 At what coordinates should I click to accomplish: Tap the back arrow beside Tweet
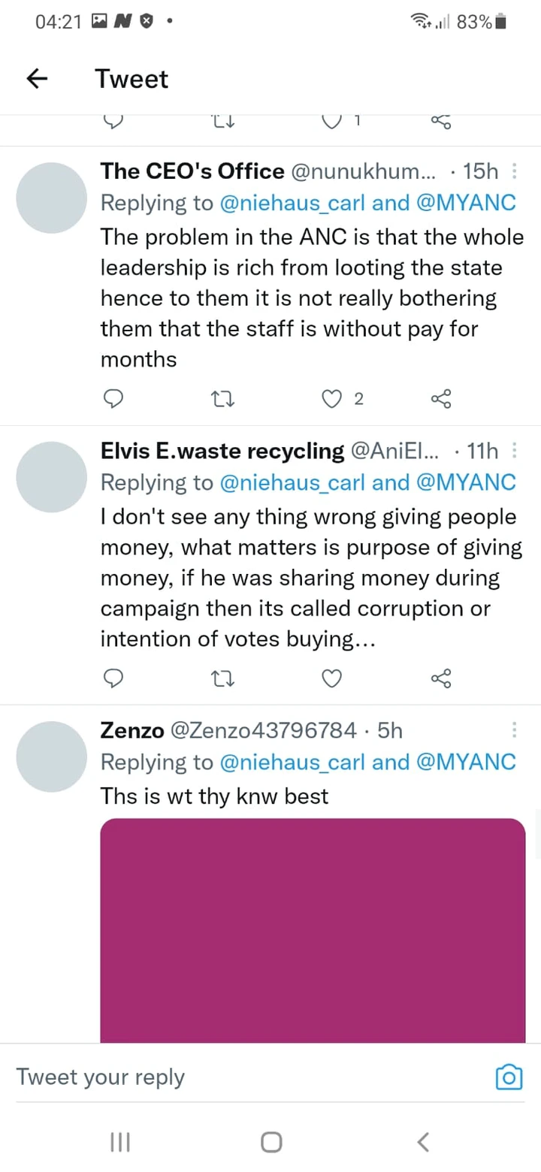(x=37, y=79)
